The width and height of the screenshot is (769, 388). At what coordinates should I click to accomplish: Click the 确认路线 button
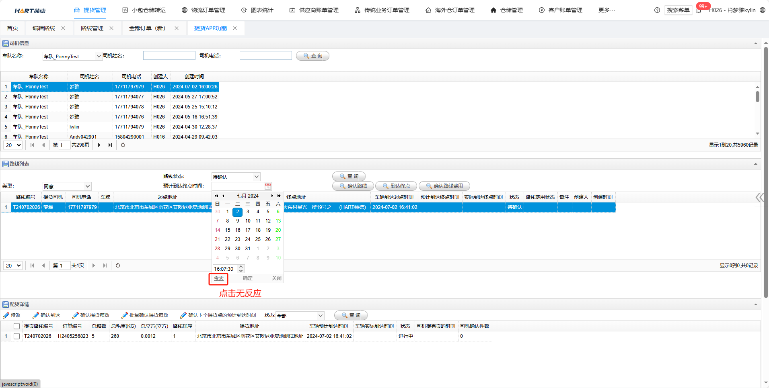click(x=353, y=186)
